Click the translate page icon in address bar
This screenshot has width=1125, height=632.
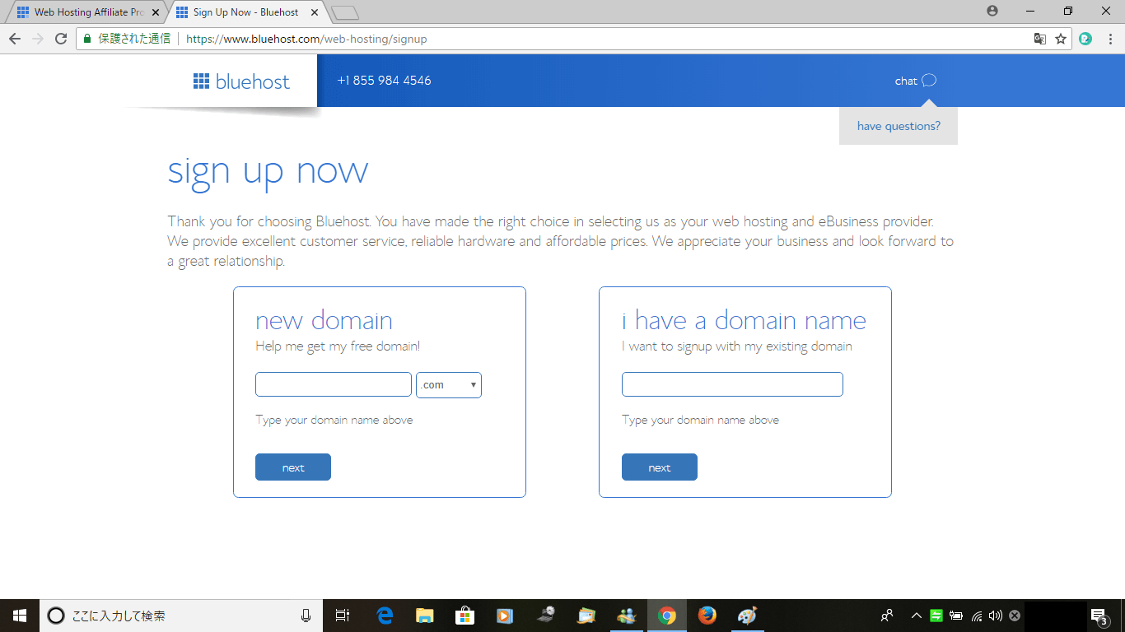(1040, 39)
